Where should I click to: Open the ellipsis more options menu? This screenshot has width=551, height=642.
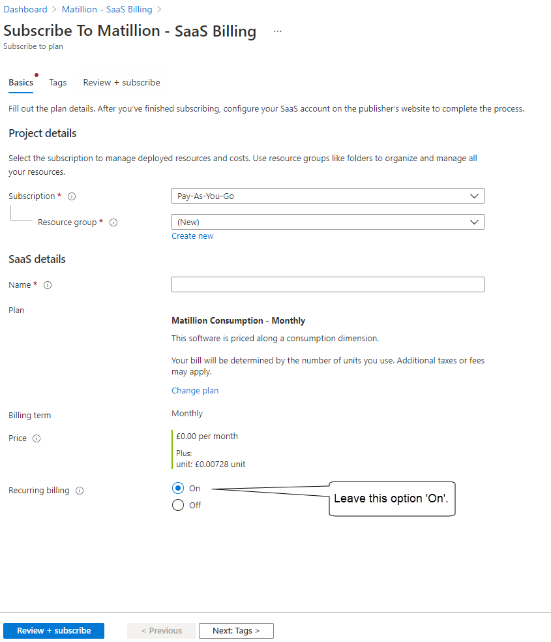[278, 31]
